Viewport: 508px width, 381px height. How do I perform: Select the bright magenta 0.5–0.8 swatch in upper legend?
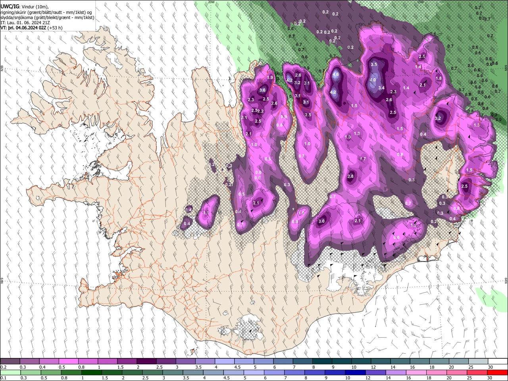coord(69,362)
